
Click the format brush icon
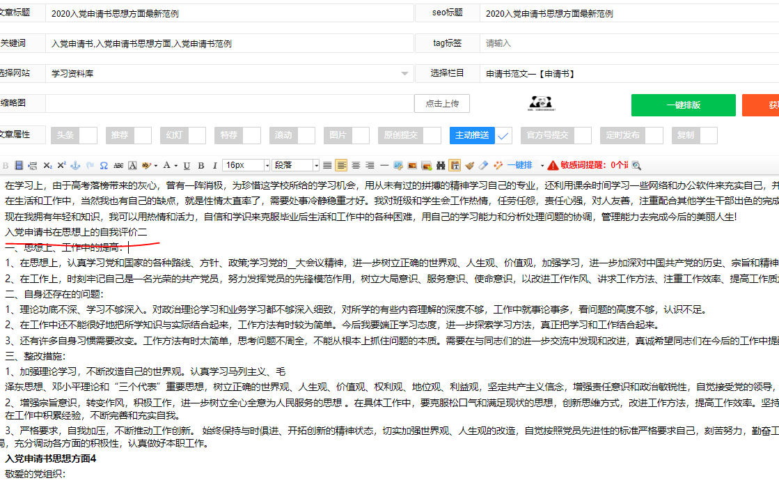[x=469, y=165]
